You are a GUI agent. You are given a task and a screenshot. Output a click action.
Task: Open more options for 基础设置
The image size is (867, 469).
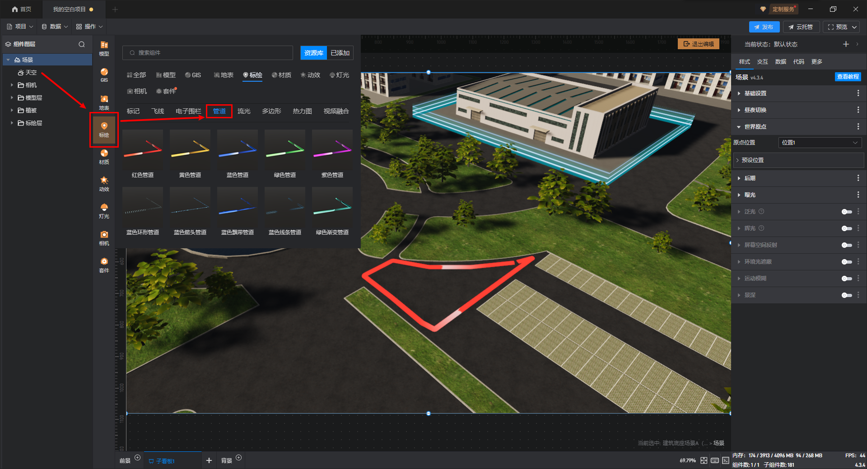click(858, 93)
